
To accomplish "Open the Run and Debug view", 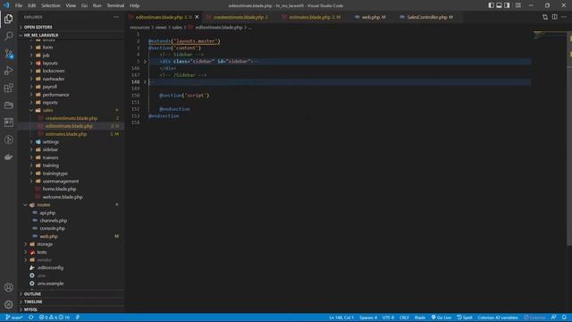I will [8, 71].
